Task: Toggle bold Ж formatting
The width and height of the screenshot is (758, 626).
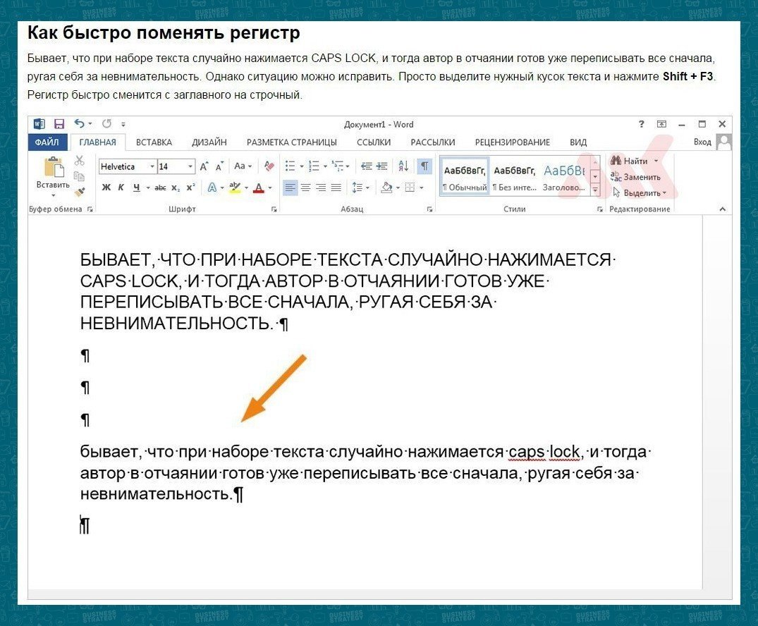Action: [x=106, y=188]
